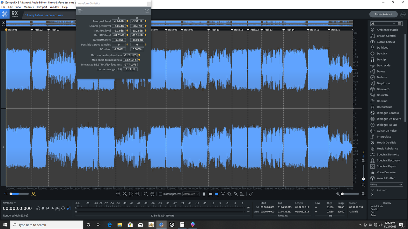Click the zoom selection icon in bottom toolbar
408x229 pixels.
click(x=131, y=194)
